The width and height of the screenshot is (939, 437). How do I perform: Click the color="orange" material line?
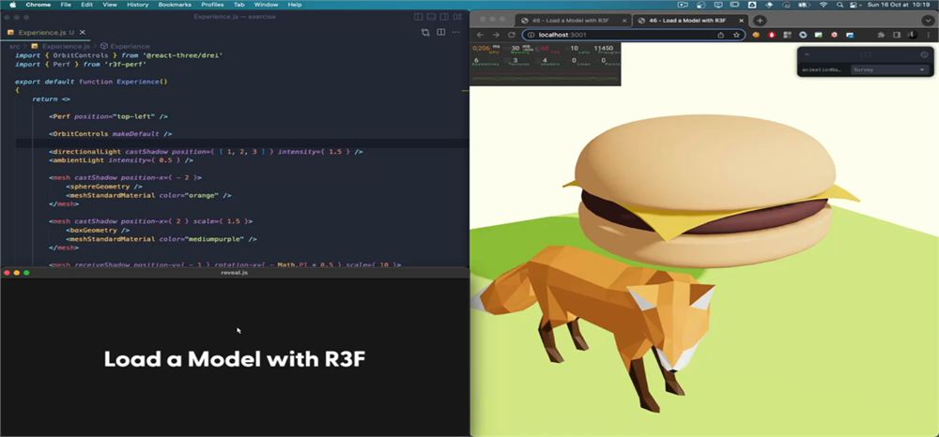click(x=149, y=195)
